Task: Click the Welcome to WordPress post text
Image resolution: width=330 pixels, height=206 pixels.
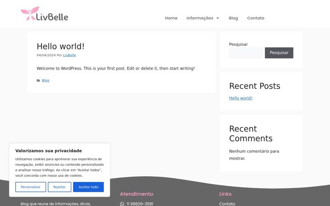Action: click(115, 69)
